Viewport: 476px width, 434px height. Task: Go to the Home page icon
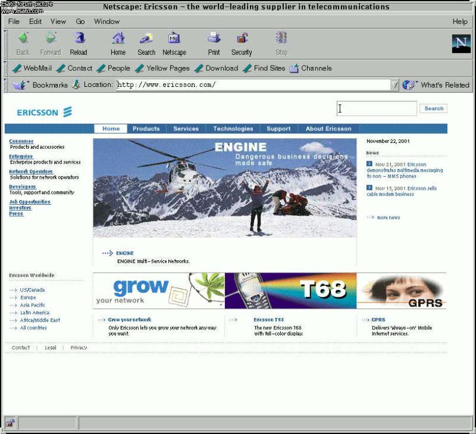click(x=118, y=38)
